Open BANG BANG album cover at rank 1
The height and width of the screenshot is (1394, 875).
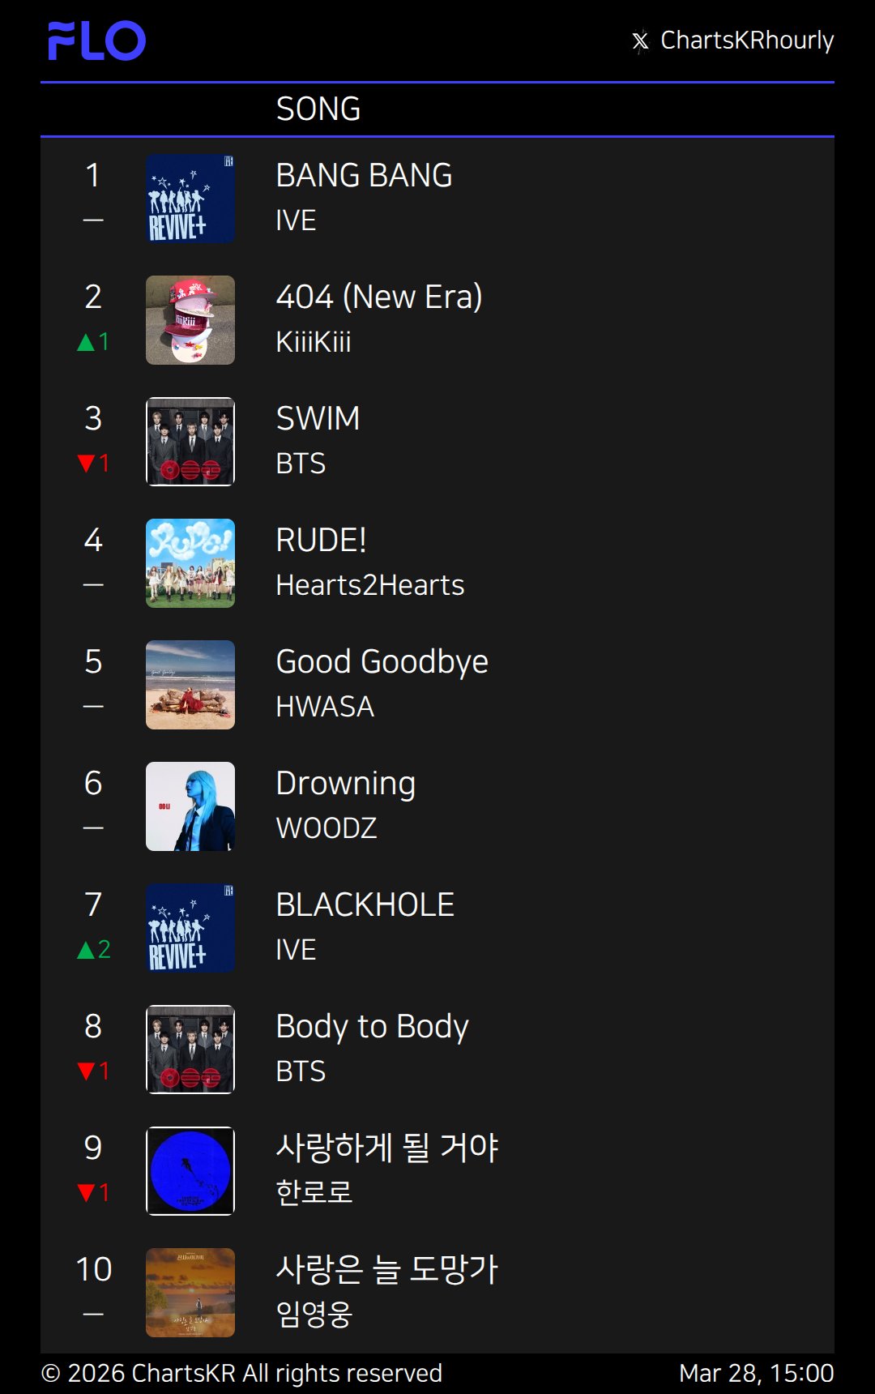coord(190,199)
